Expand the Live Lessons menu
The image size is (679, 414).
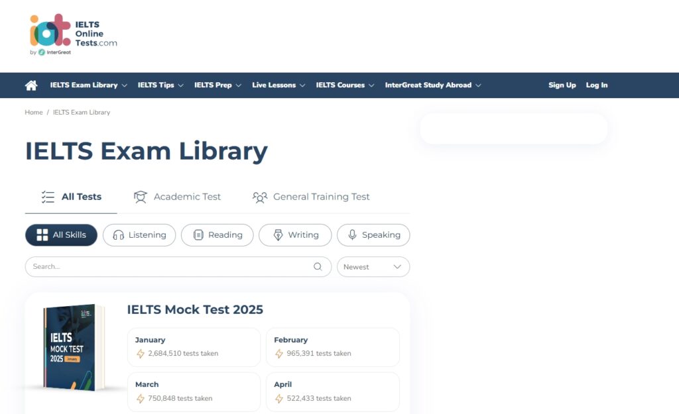pyautogui.click(x=278, y=85)
